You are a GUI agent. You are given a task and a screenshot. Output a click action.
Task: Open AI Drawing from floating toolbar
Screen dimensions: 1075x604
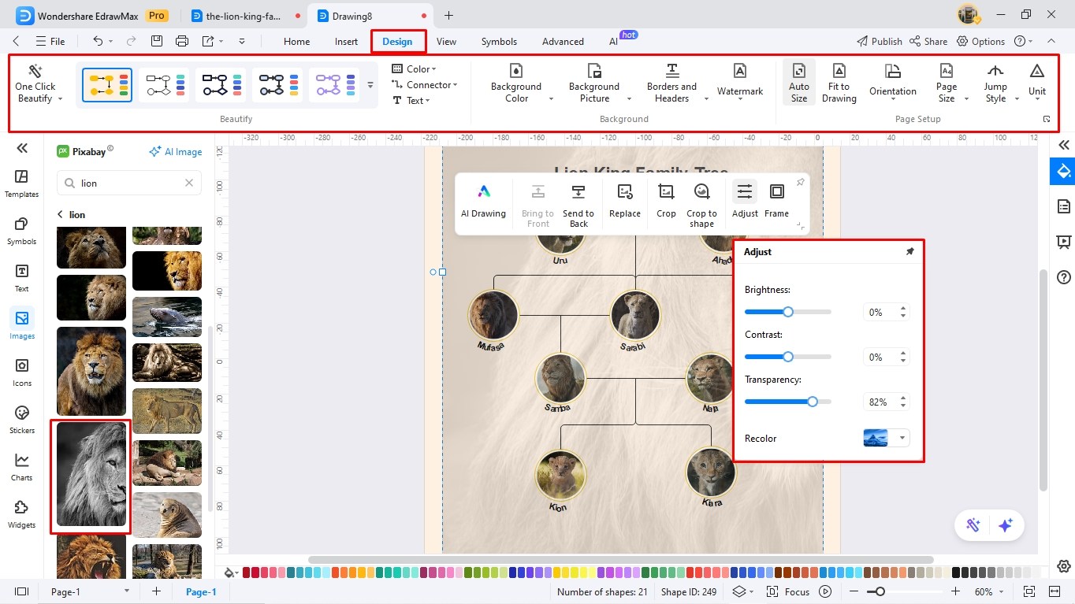tap(483, 201)
